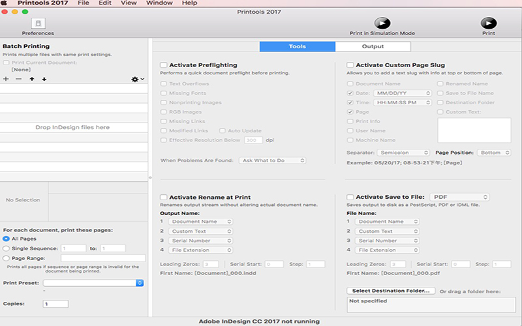Open the Separator Semicolon dropdown
The width and height of the screenshot is (522, 326).
(403, 153)
